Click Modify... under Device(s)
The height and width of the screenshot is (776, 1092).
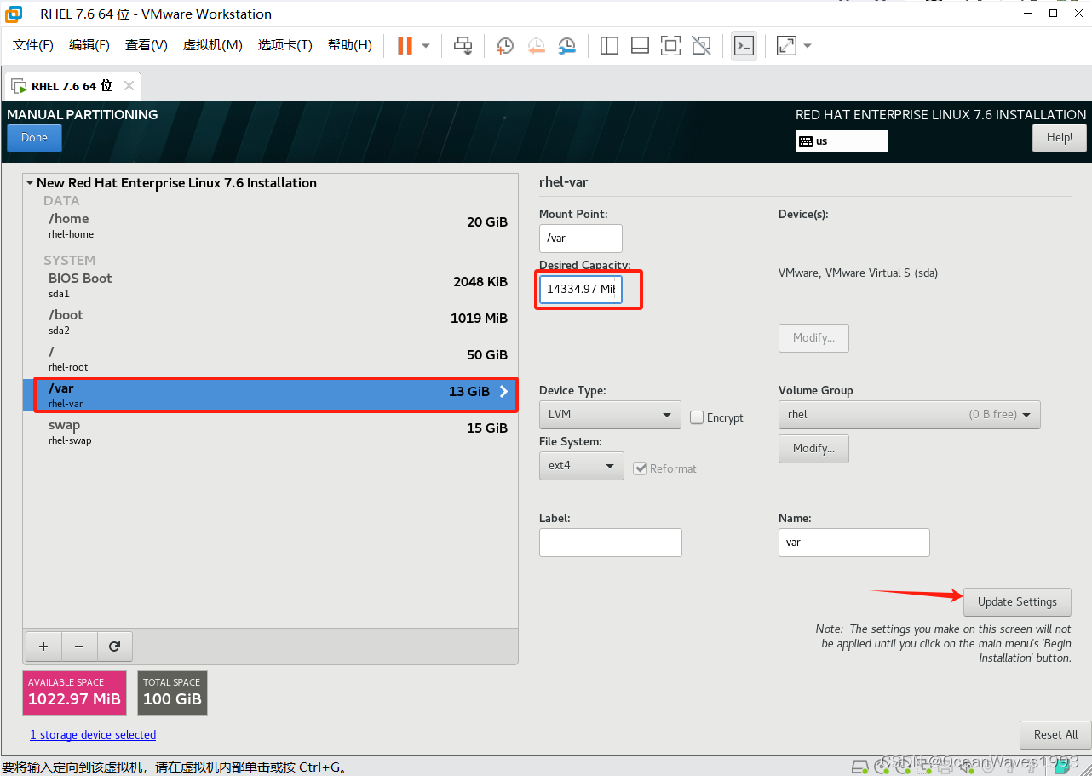click(813, 337)
